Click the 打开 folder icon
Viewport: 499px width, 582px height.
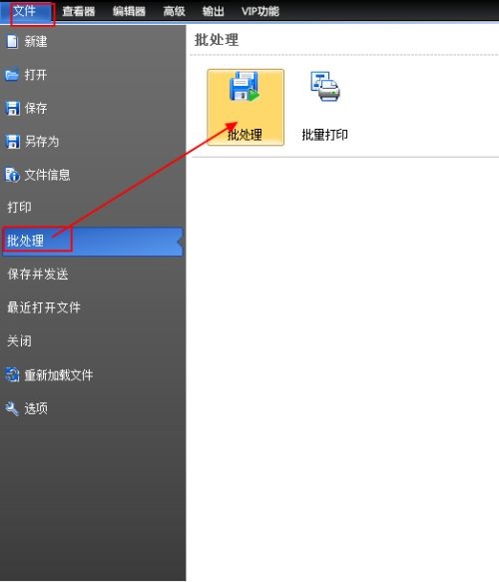(x=12, y=75)
